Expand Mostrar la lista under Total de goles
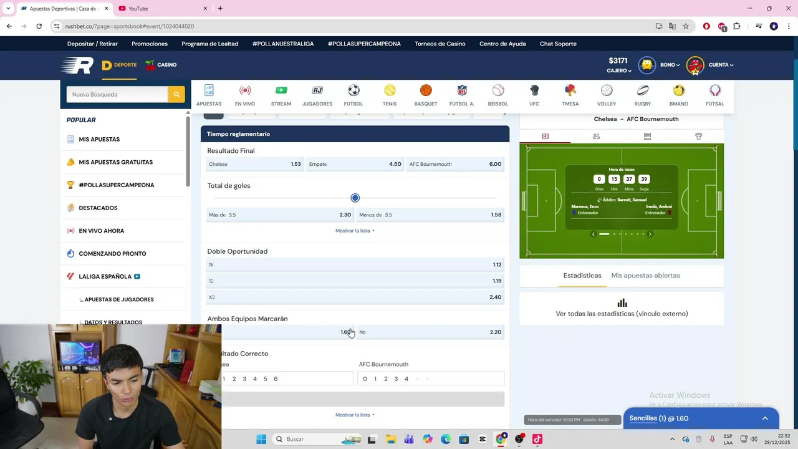 coord(355,231)
